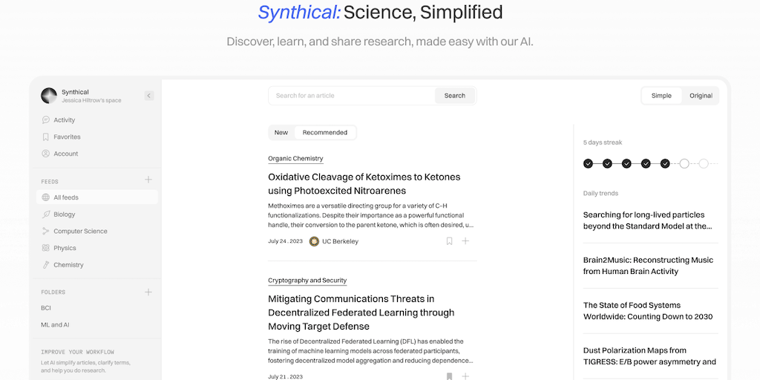Viewport: 760px width, 380px height.
Task: Open the Chemistry feed
Action: 68,265
